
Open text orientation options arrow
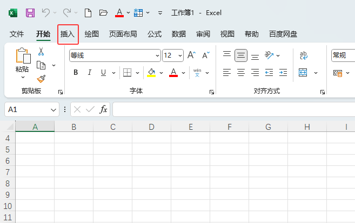[x=278, y=55]
